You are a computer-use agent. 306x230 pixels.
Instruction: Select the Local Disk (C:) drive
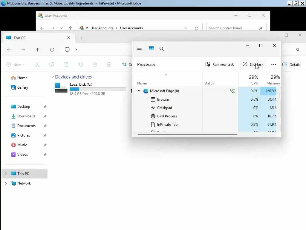(90, 89)
